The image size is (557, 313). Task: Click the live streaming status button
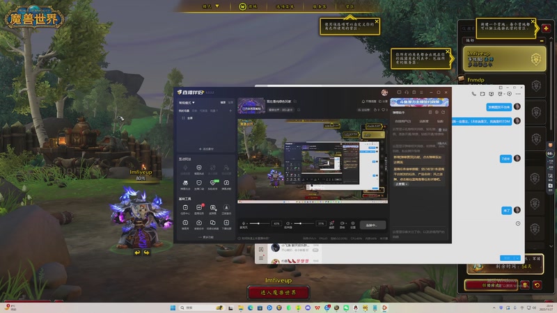(x=372, y=225)
